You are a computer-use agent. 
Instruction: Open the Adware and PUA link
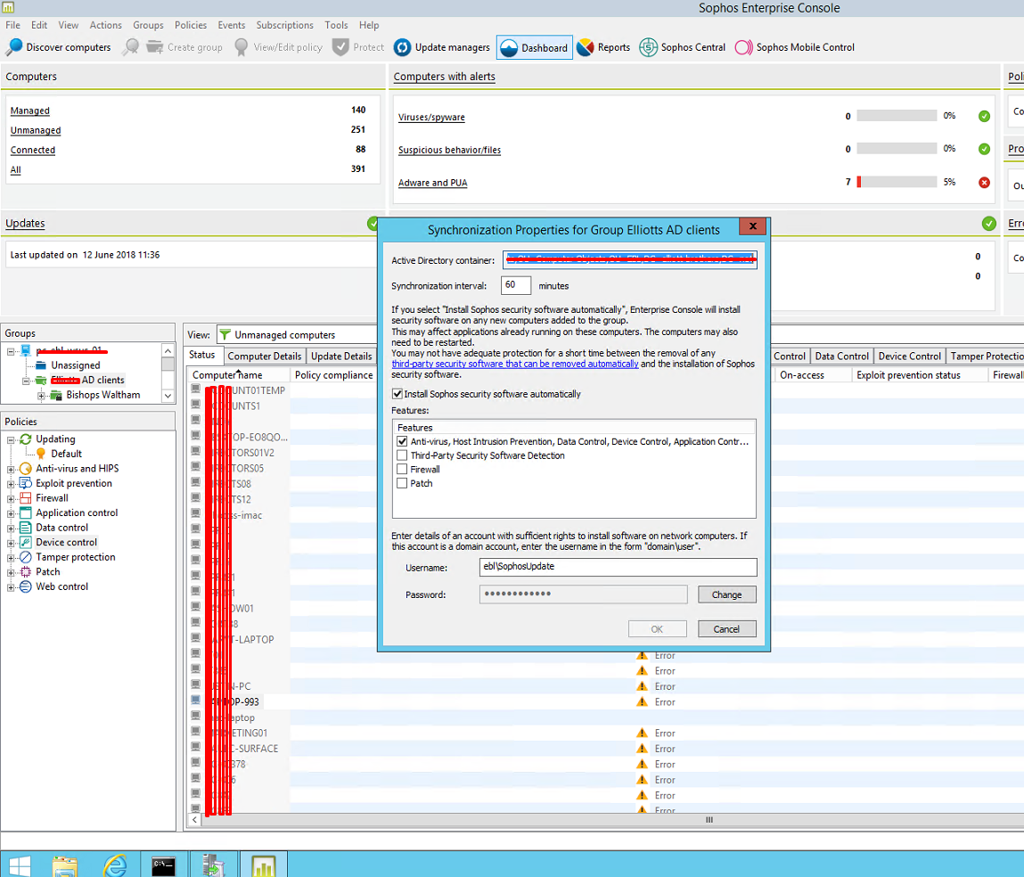point(433,182)
